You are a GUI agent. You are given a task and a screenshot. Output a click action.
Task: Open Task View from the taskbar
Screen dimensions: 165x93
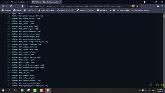point(15,90)
